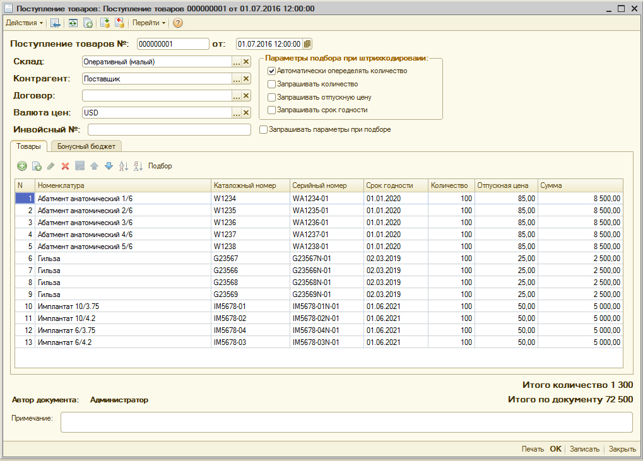643x461 pixels.
Task: Enable 'Запрашивать срок годности' checkbox
Action: point(272,110)
